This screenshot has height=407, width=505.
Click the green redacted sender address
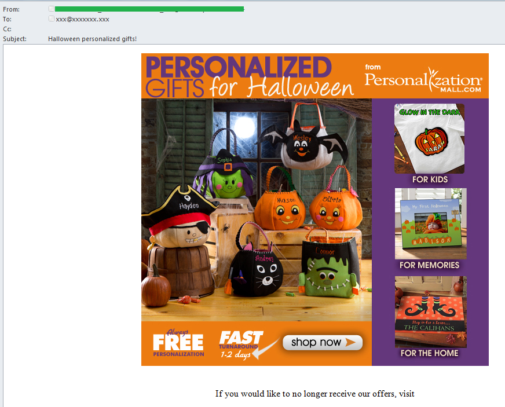149,9
